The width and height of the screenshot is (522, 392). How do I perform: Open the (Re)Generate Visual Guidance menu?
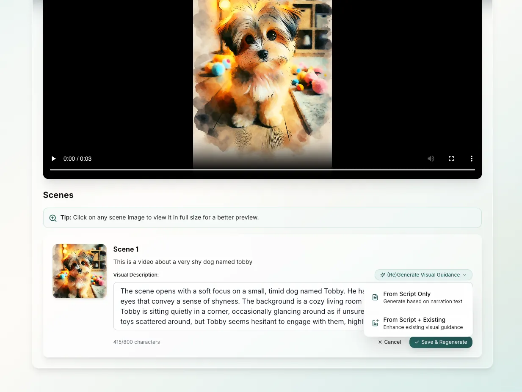423,275
